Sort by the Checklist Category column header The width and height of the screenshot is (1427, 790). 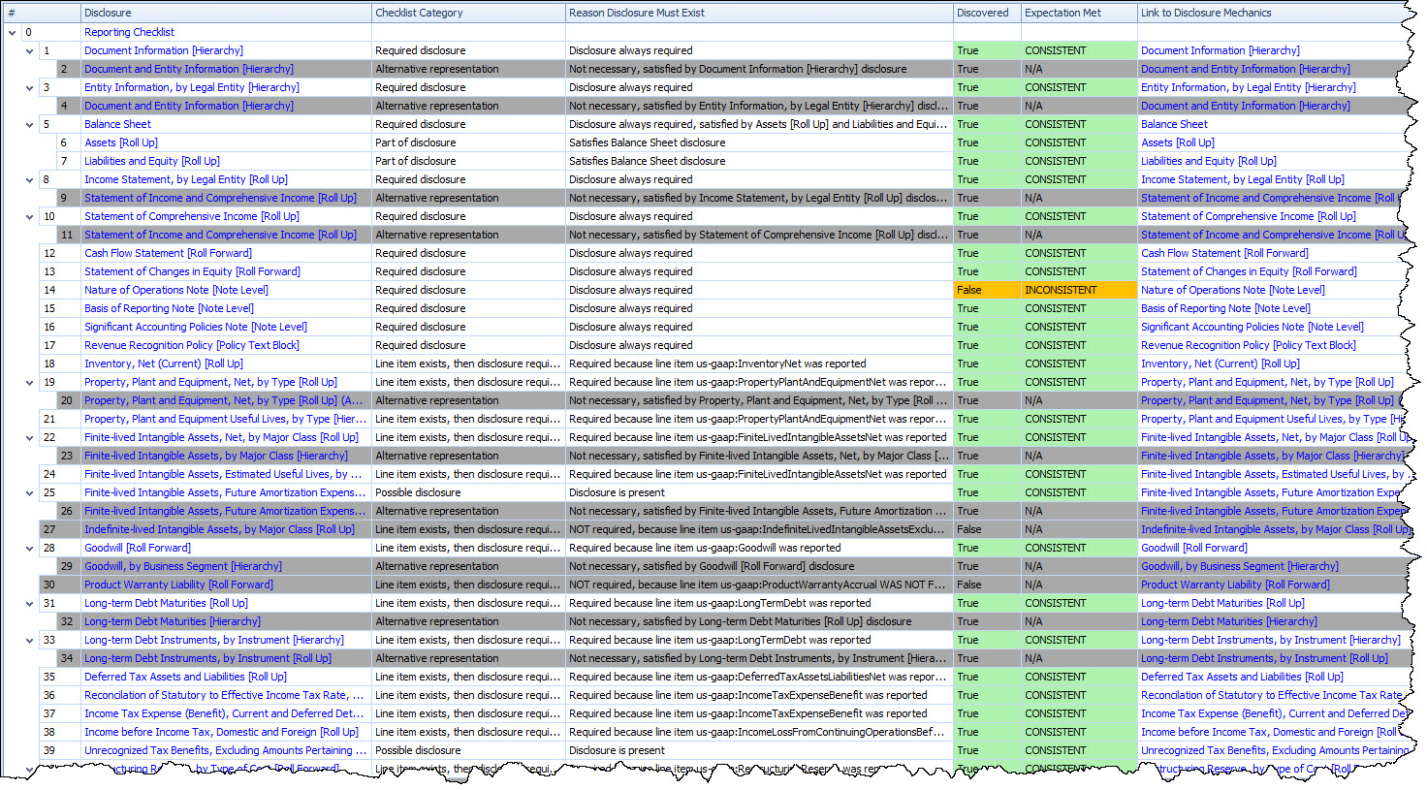[468, 13]
